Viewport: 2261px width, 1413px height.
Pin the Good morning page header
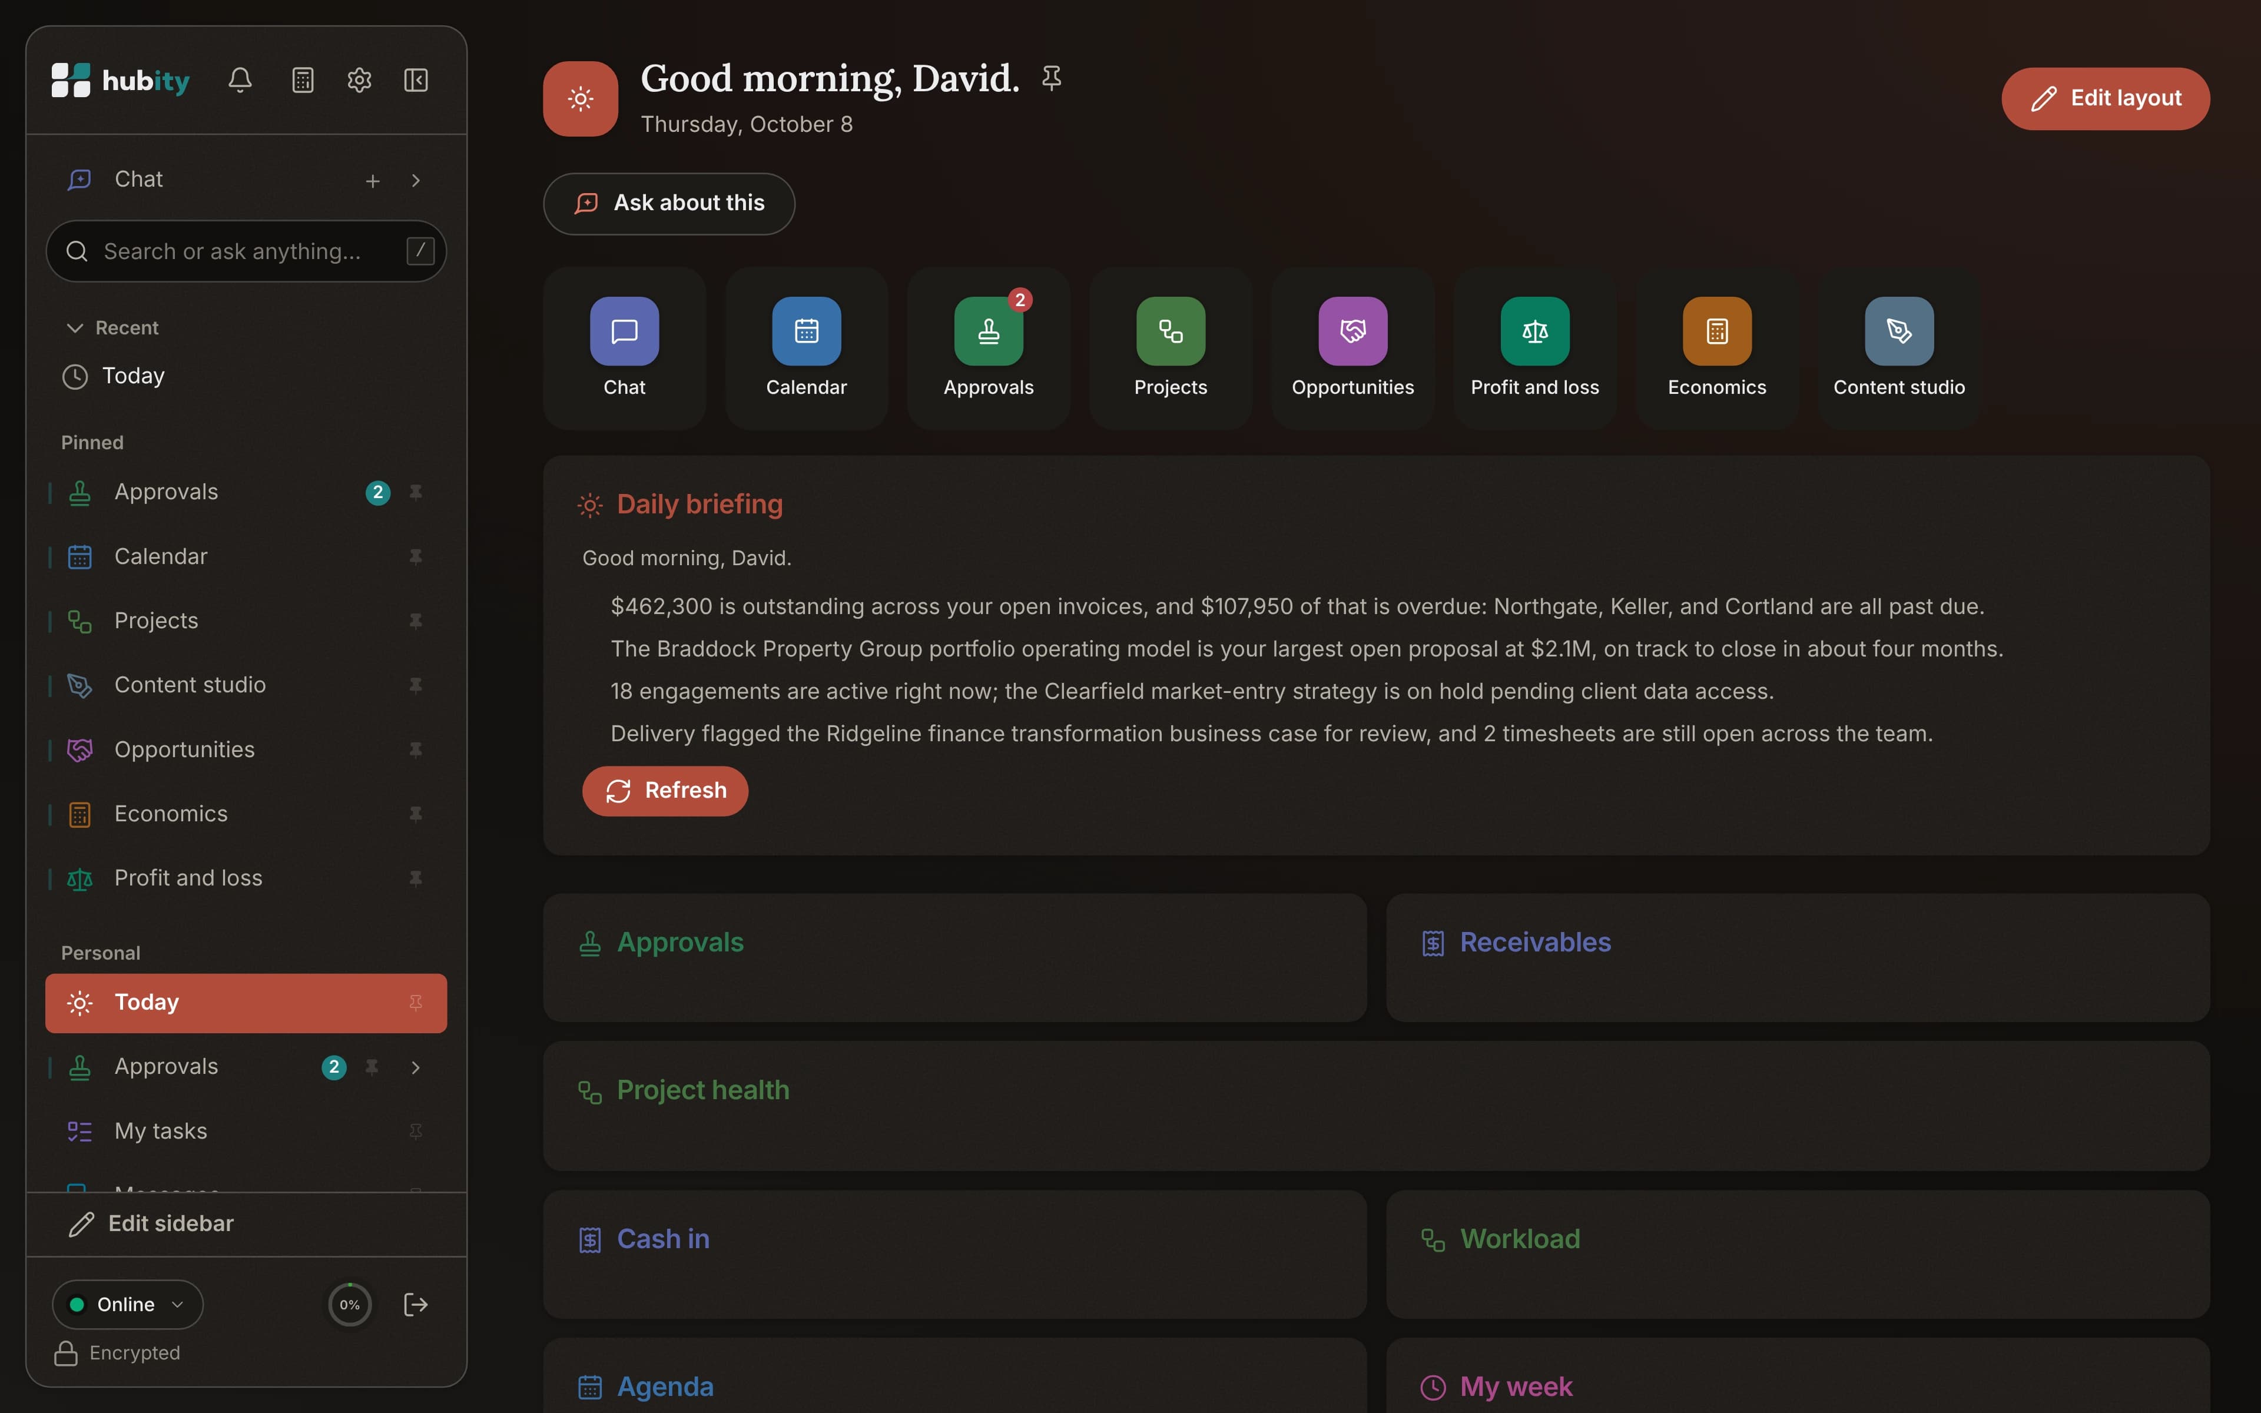pos(1051,78)
